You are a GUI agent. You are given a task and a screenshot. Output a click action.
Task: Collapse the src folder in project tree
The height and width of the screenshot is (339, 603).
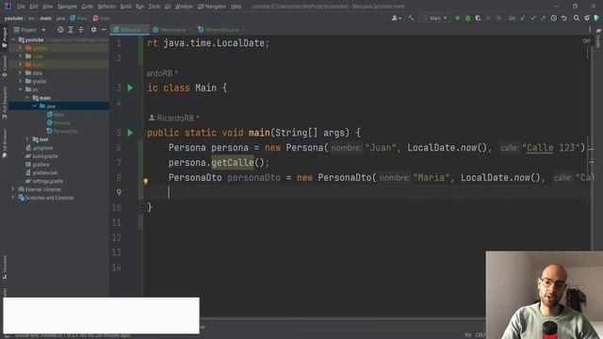point(20,89)
